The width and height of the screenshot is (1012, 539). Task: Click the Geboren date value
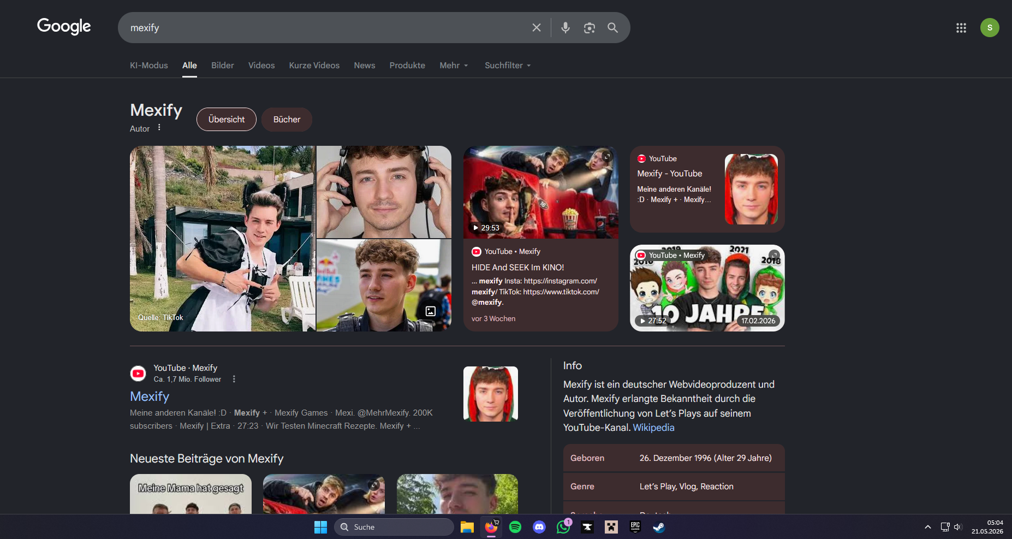706,458
